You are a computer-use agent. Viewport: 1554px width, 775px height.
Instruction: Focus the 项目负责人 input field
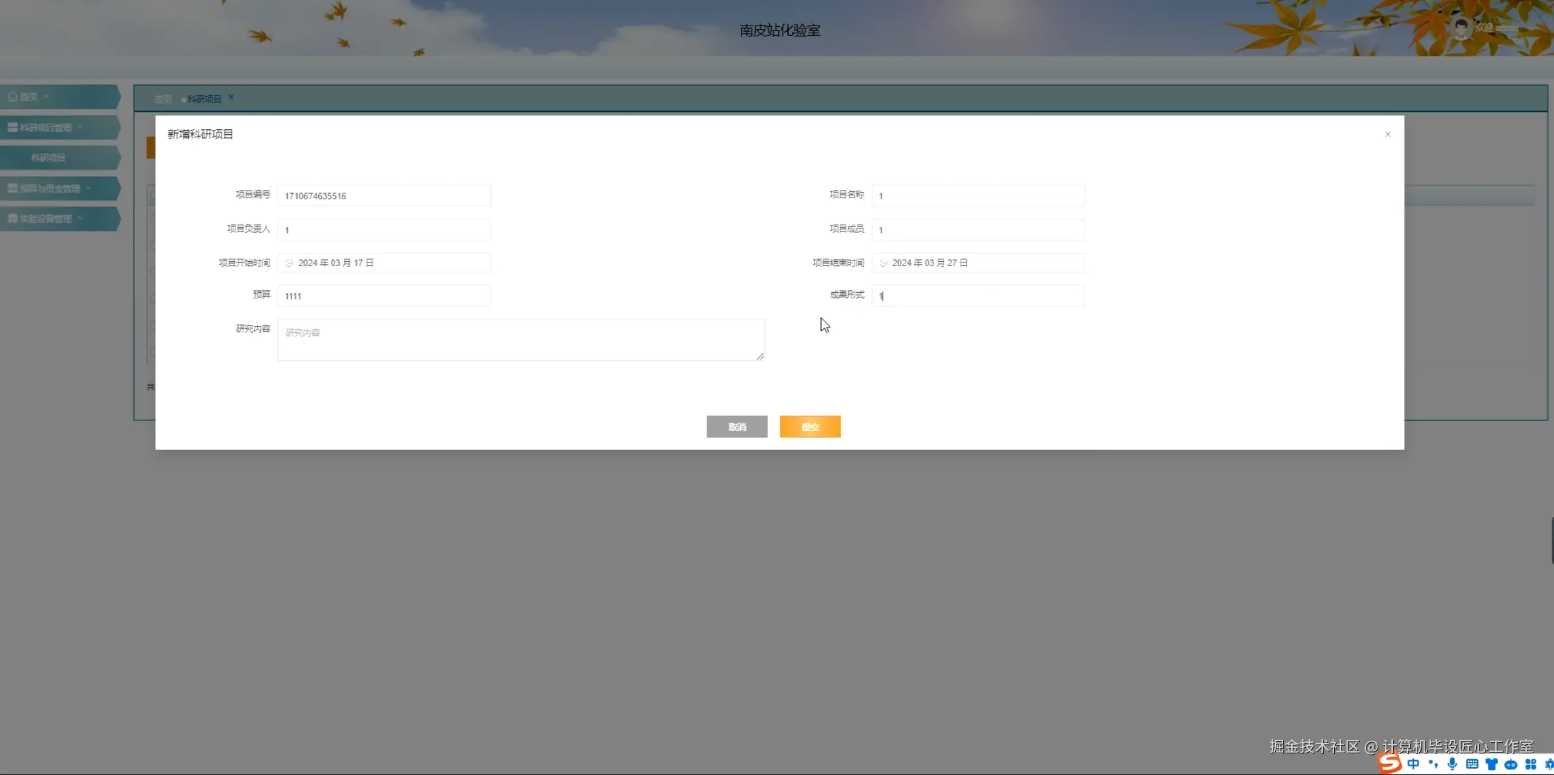384,230
